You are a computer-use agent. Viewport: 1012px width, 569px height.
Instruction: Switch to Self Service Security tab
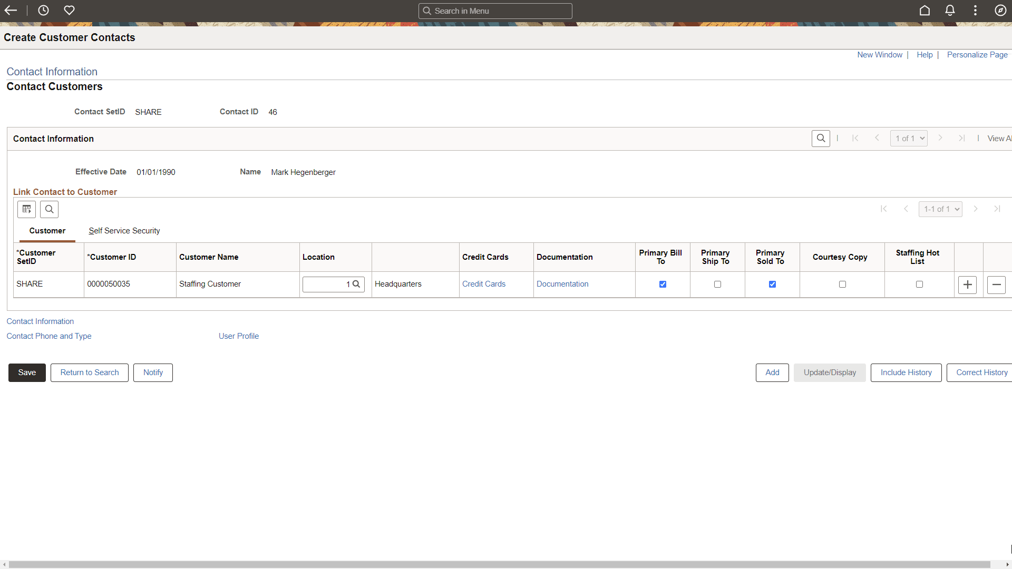(x=124, y=231)
